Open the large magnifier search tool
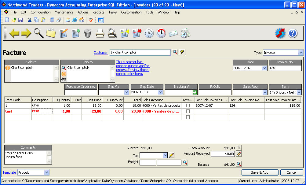Image resolution: width=306 pixels, height=185 pixels. tap(39, 33)
